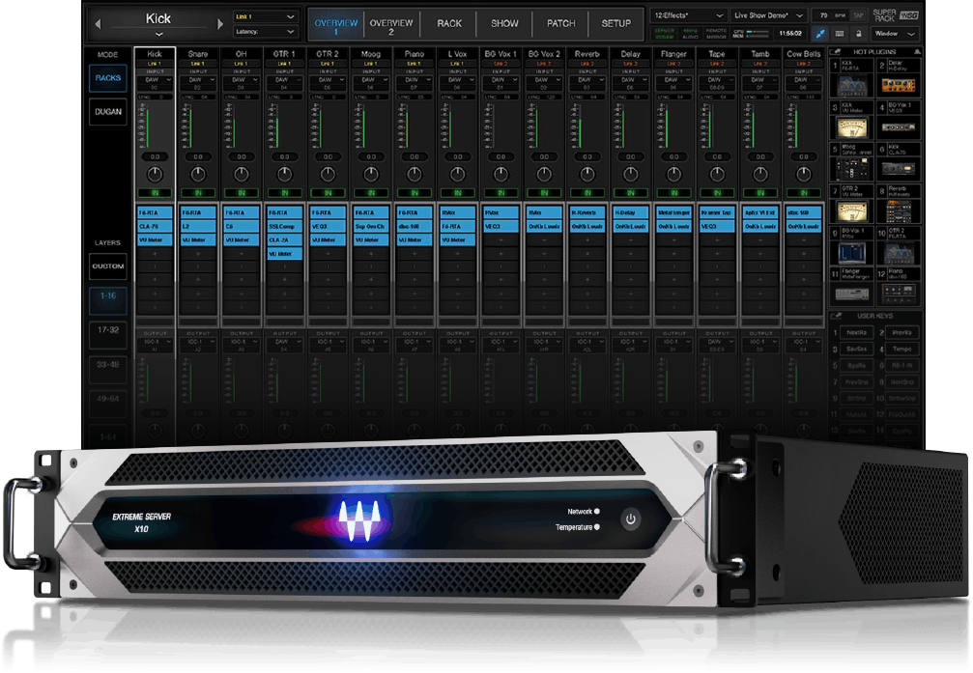Open Hot Plugin 8 Reverb thumbnail
973x673 pixels.
click(x=898, y=210)
